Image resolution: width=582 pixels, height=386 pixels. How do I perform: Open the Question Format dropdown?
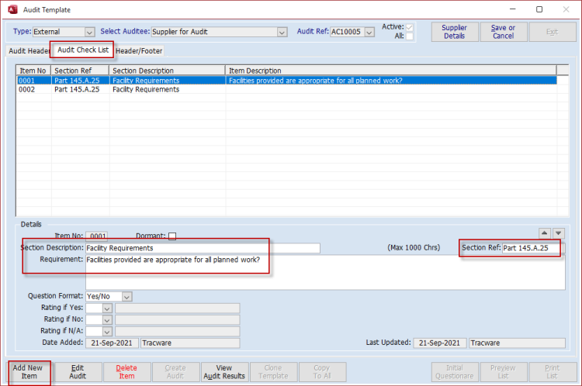(x=126, y=297)
